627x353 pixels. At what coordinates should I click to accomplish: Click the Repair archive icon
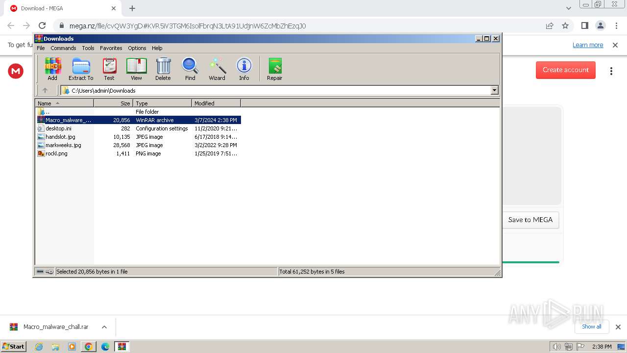coord(275,69)
